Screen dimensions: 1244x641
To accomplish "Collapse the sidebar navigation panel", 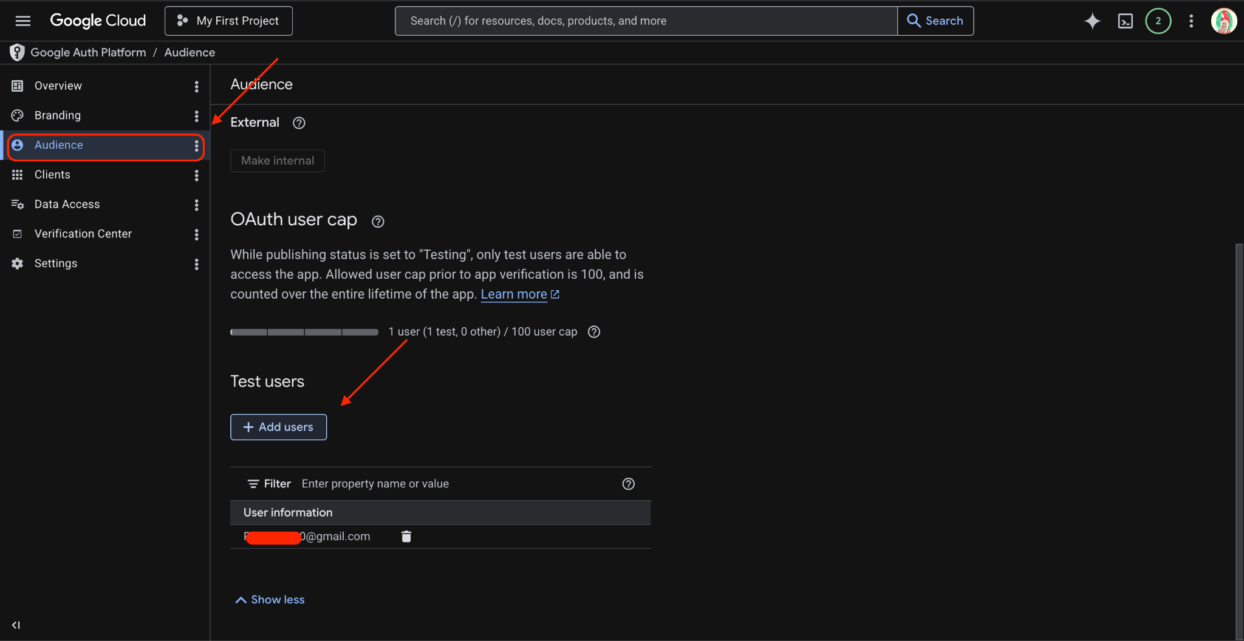I will click(x=16, y=625).
